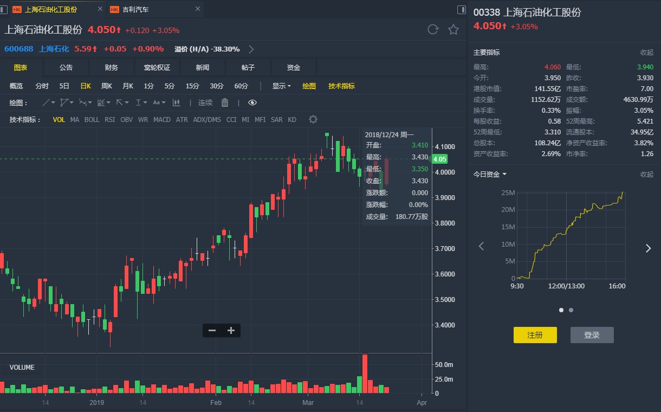This screenshot has width=661, height=412.
Task: Open the 帖子 tab
Action: click(x=248, y=68)
